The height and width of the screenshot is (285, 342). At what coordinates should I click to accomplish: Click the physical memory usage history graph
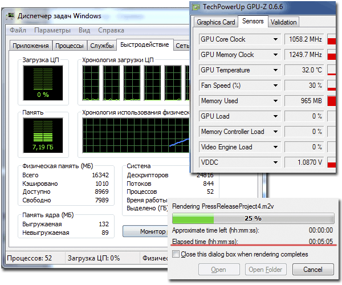[136, 136]
